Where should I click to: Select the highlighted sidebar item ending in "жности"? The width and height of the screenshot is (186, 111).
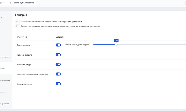[x=3, y=69]
